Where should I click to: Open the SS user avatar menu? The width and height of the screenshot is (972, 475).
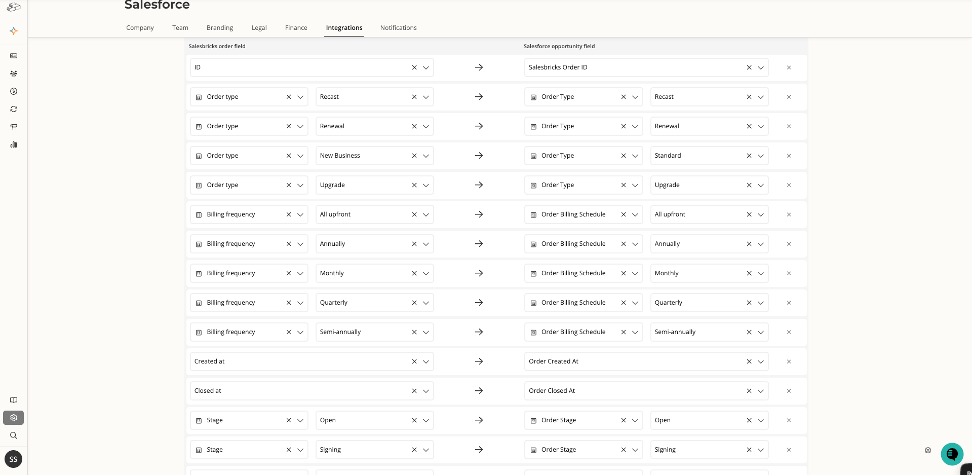click(x=14, y=459)
